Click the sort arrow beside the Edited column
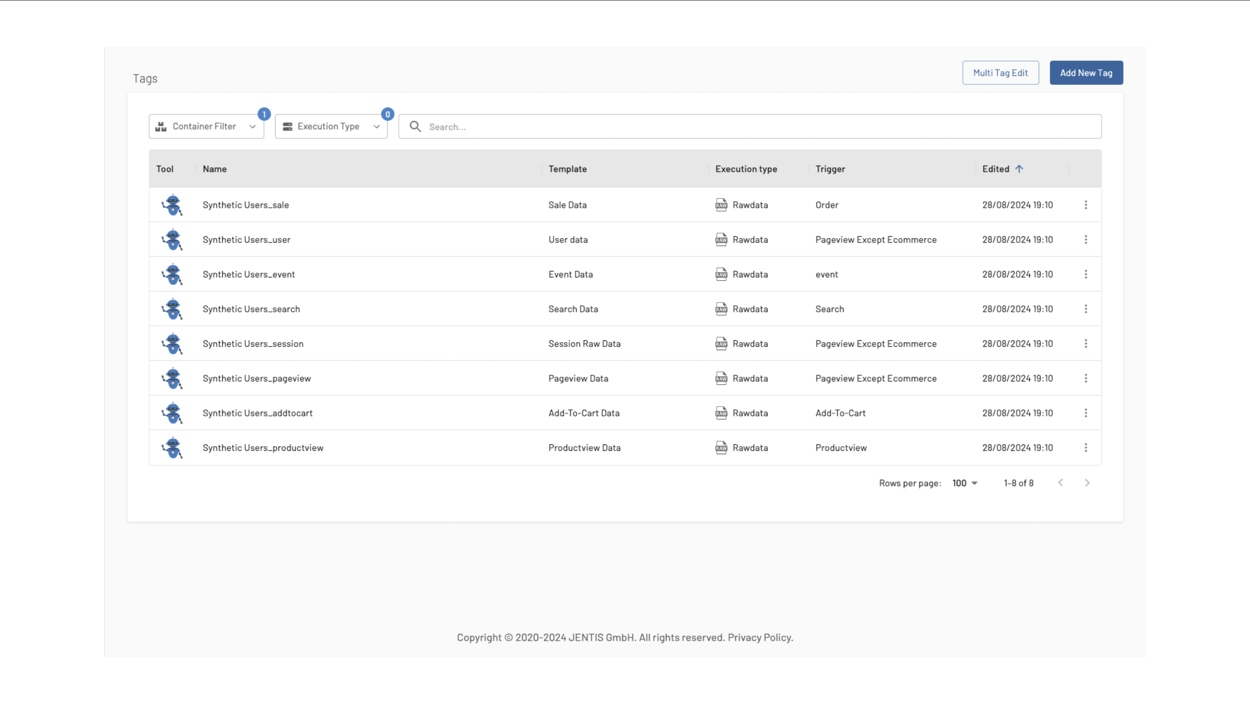This screenshot has height=701, width=1250. click(1019, 169)
